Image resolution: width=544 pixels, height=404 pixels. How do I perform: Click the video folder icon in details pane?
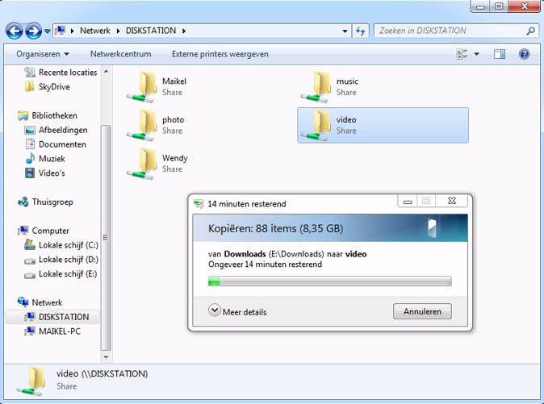31,381
